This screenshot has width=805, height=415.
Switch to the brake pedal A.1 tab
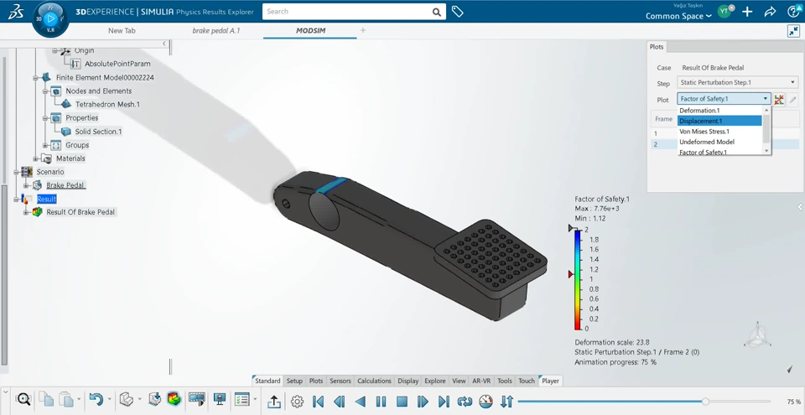click(x=216, y=31)
